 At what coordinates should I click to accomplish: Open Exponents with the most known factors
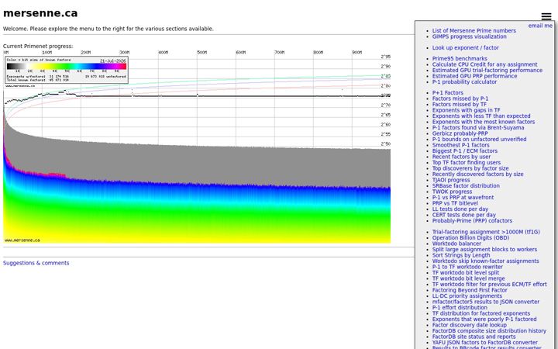(484, 122)
